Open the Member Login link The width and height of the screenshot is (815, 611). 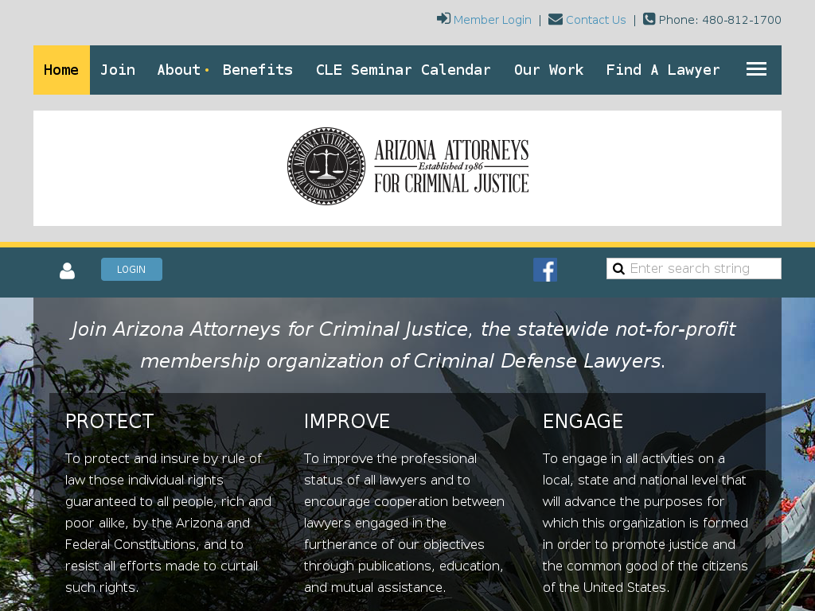(492, 20)
